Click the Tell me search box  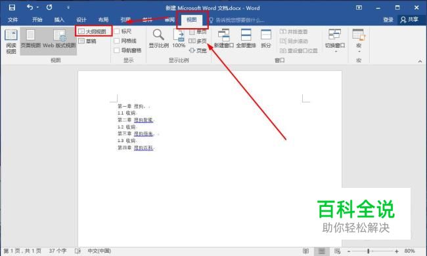tap(236, 20)
